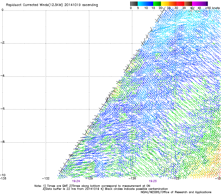The image size is (221, 194).
Task: Click the longitude label '-123'
Action: (x=176, y=178)
